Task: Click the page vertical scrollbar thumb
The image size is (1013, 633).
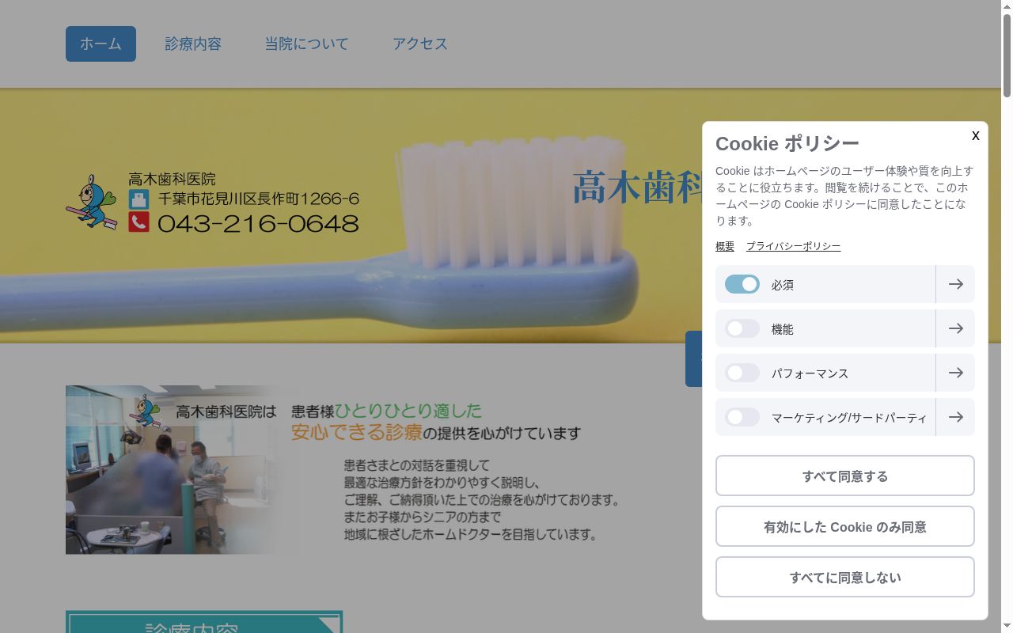Action: click(1007, 55)
